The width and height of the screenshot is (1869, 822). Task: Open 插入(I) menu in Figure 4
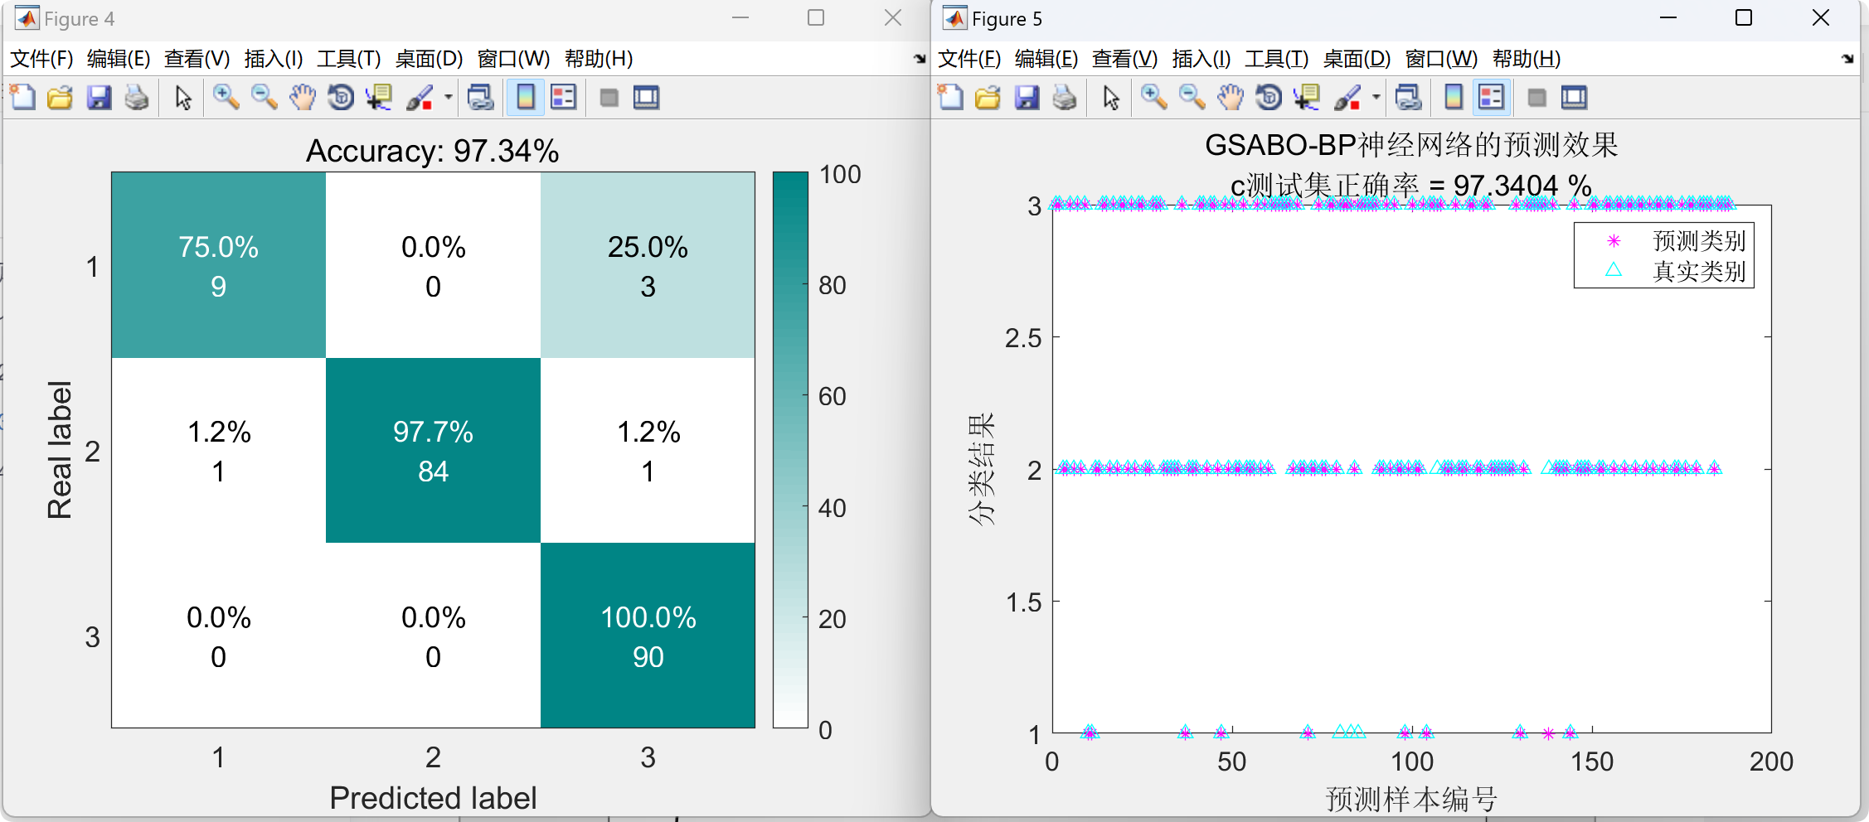[274, 59]
